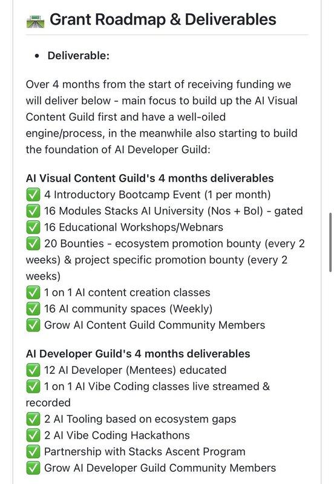Click checkmark next to 2 AI Tooling item
Screen dimensions: 334x484
33,419
